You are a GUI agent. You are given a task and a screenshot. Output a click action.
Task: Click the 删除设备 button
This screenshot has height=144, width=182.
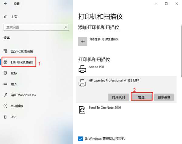click(164, 97)
